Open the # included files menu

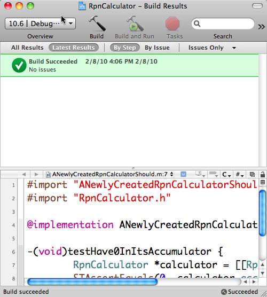coord(240,174)
